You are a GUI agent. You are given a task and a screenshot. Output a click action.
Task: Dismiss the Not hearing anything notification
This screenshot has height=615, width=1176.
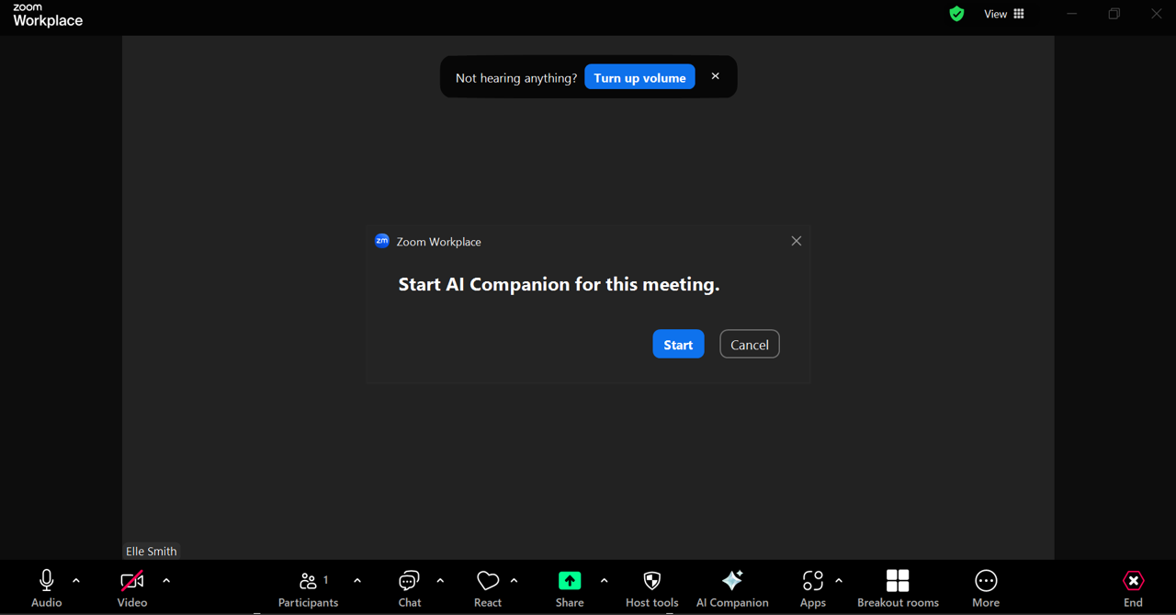point(716,76)
